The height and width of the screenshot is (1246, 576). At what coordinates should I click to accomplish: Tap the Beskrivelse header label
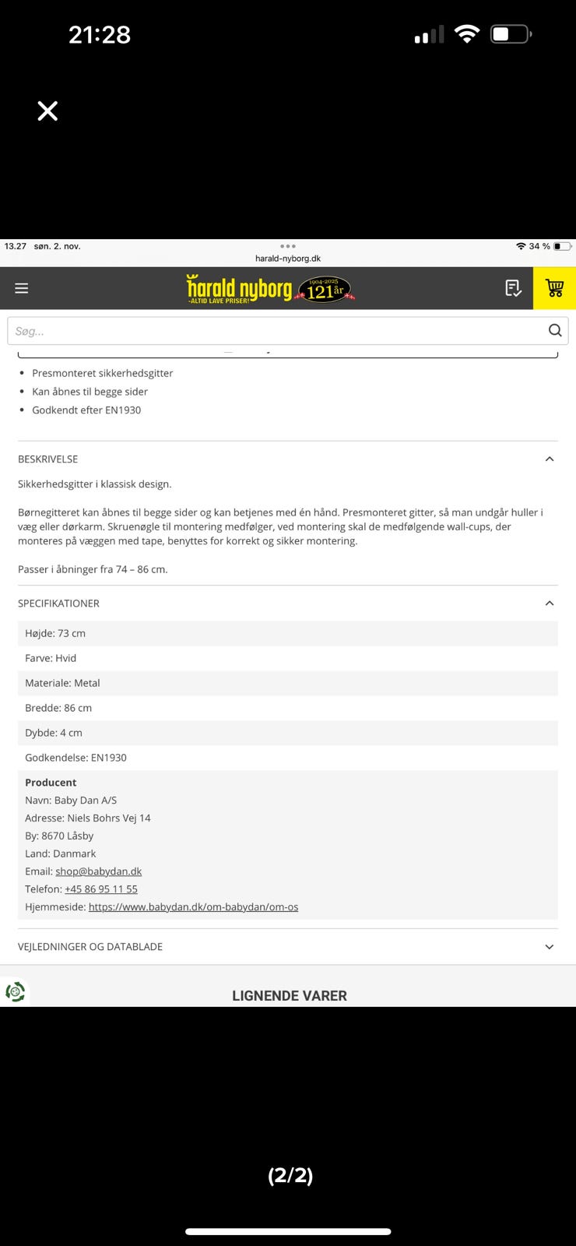(47, 459)
